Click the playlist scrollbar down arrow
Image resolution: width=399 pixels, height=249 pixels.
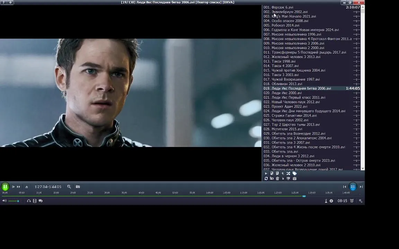[x=363, y=168]
